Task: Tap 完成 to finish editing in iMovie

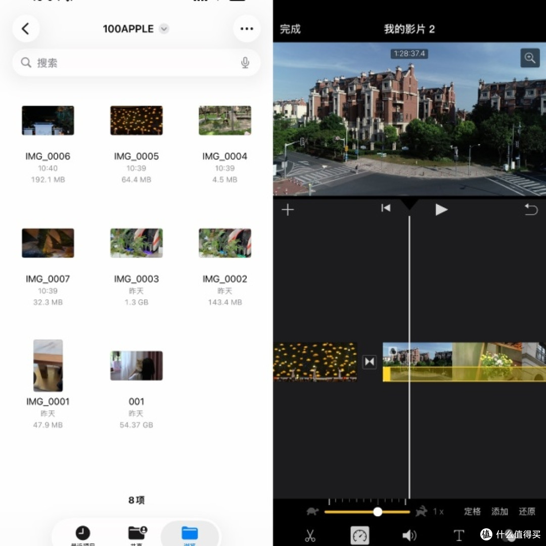Action: pyautogui.click(x=290, y=29)
